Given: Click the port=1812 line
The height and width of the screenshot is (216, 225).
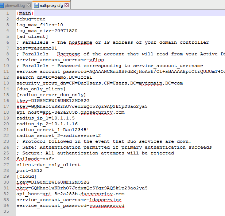Looking at the screenshot, I should click(x=30, y=170).
